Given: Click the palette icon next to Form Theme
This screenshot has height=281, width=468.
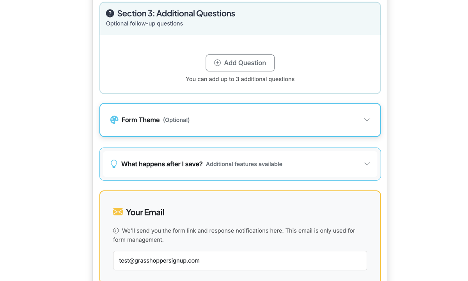Looking at the screenshot, I should click(x=114, y=120).
